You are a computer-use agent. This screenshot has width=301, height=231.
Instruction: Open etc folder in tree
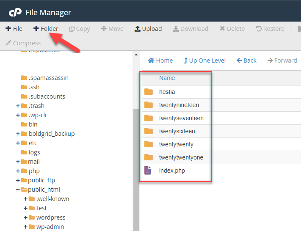[29, 143]
